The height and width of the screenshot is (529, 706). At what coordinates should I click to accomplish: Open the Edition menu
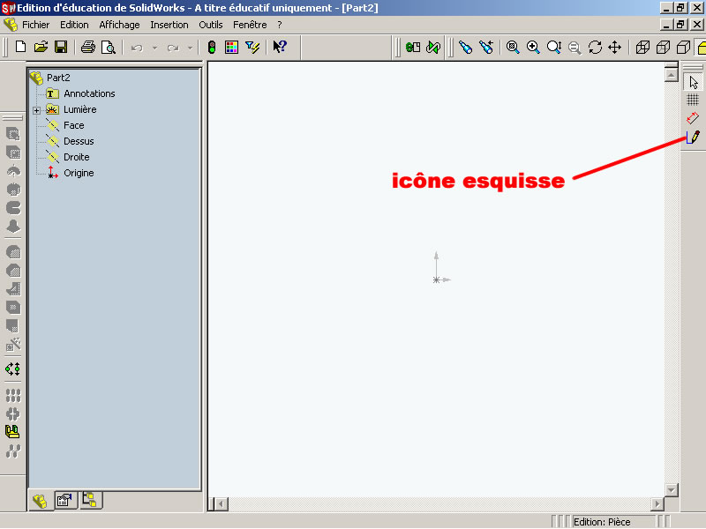[x=74, y=25]
